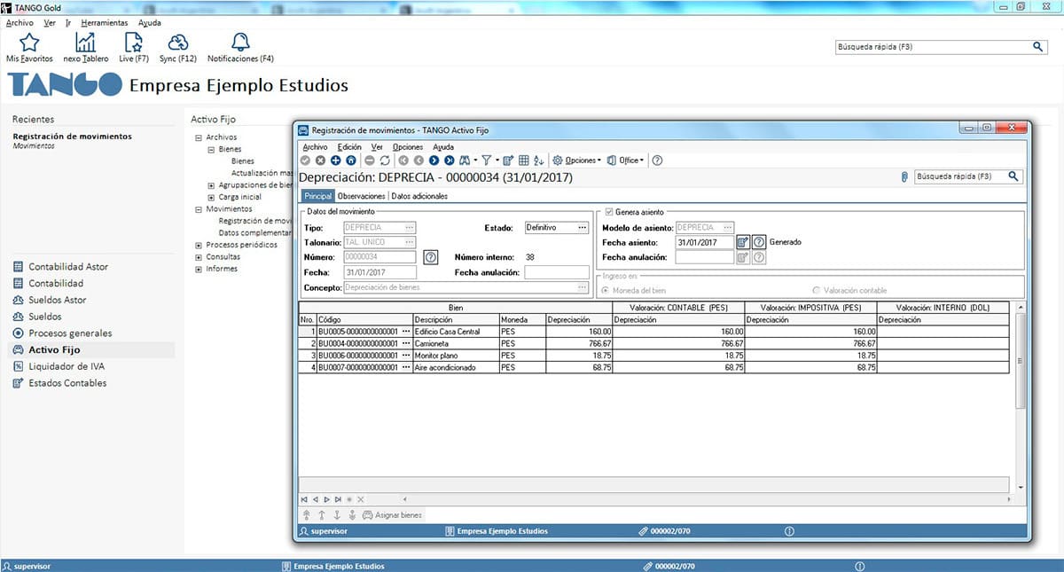Image resolution: width=1064 pixels, height=572 pixels.
Task: Open Edición menu in Registración window
Action: coord(349,147)
